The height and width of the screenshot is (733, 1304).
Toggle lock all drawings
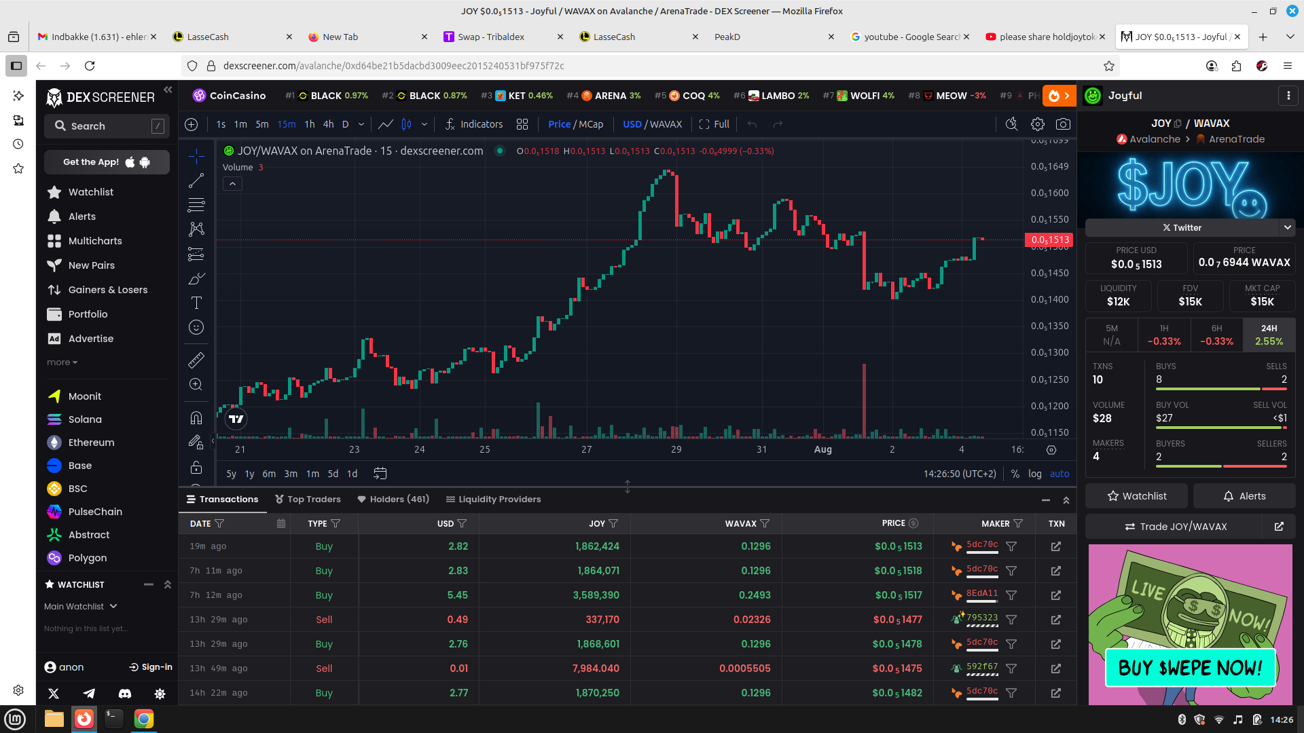pyautogui.click(x=196, y=468)
